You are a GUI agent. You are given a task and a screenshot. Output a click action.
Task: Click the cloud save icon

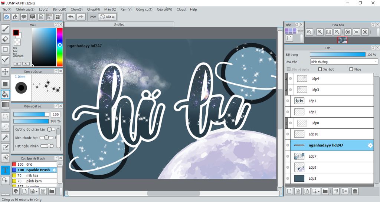point(7,17)
